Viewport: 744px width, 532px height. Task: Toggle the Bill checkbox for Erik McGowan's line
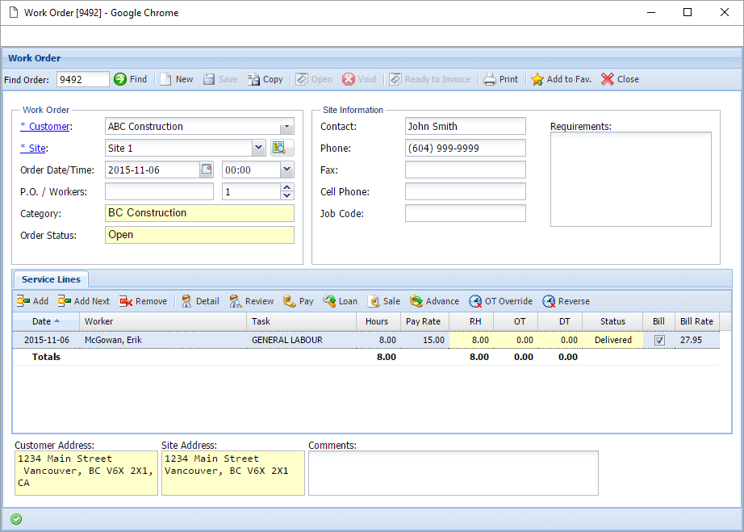[x=659, y=340]
